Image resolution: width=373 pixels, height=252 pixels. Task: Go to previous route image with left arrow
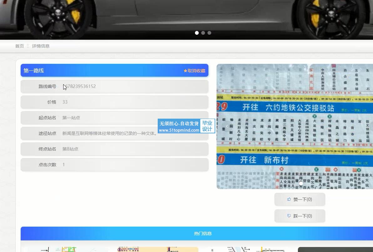click(227, 126)
